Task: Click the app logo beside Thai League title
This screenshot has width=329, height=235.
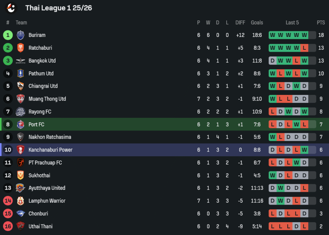Action: tap(11, 8)
